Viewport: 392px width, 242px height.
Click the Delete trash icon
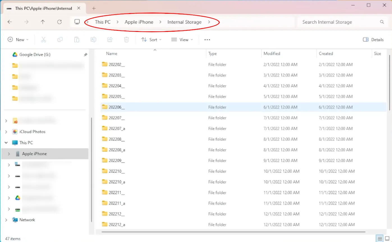(127, 40)
